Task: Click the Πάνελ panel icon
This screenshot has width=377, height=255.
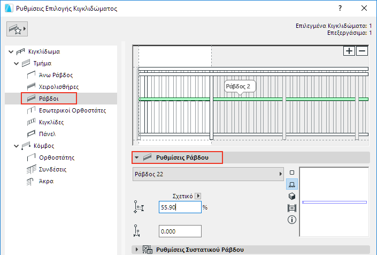Action: click(31, 134)
